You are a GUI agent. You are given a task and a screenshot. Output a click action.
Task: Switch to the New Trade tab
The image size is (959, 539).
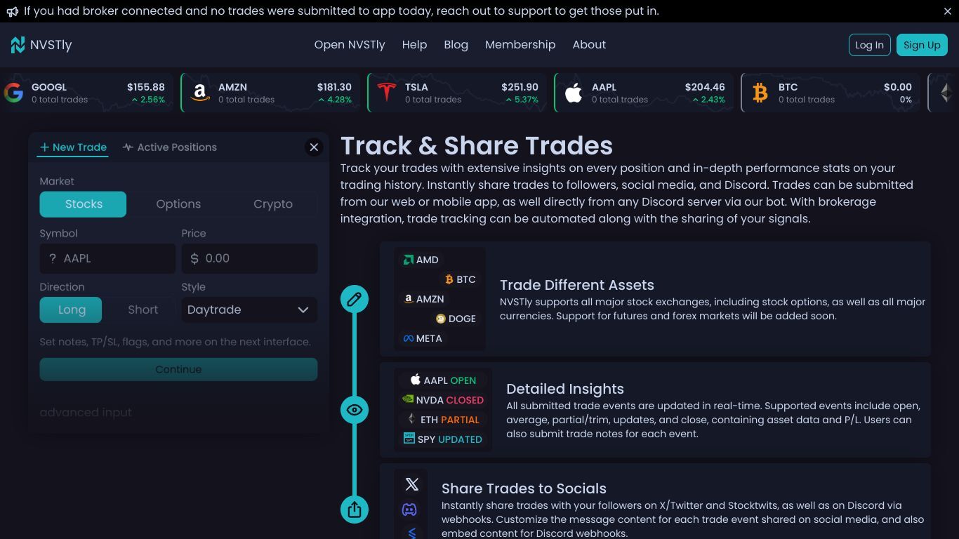pos(73,147)
